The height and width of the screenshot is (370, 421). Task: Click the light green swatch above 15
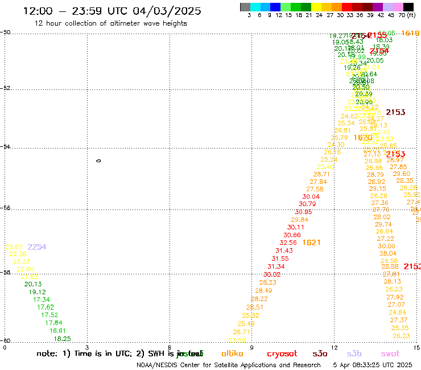pyautogui.click(x=286, y=7)
